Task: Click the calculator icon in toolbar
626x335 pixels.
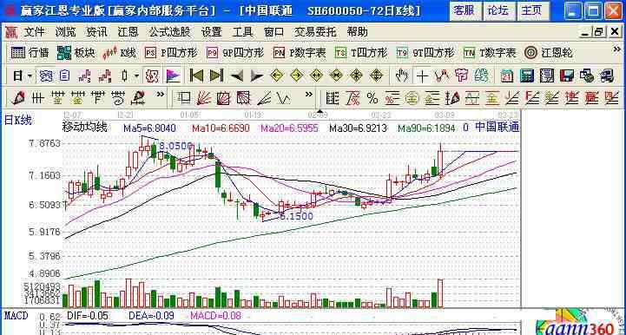Action: (527, 76)
